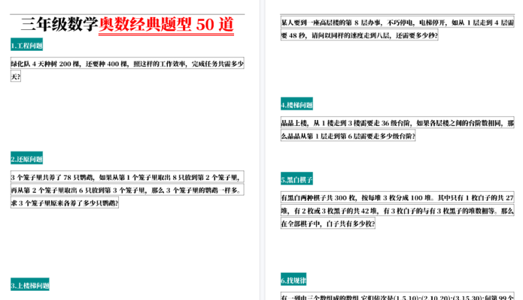
Task: Click the line starting 3 个笼子里共养了 78 只鹦鹉
Action: click(127, 177)
